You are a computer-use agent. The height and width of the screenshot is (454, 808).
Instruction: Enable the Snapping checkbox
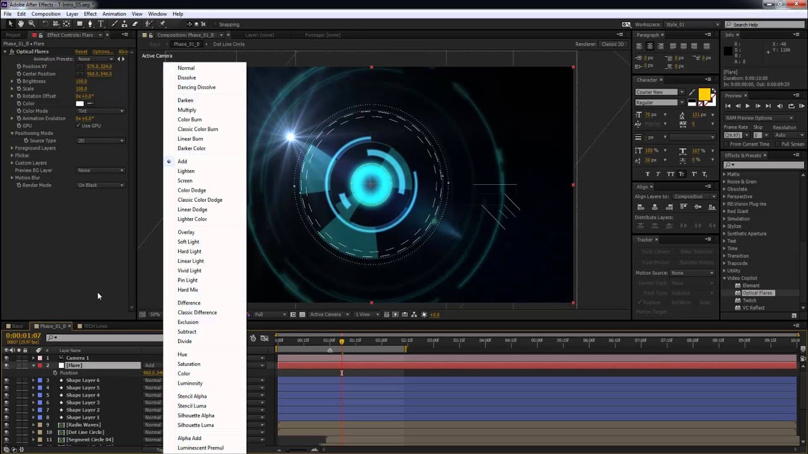pyautogui.click(x=215, y=25)
